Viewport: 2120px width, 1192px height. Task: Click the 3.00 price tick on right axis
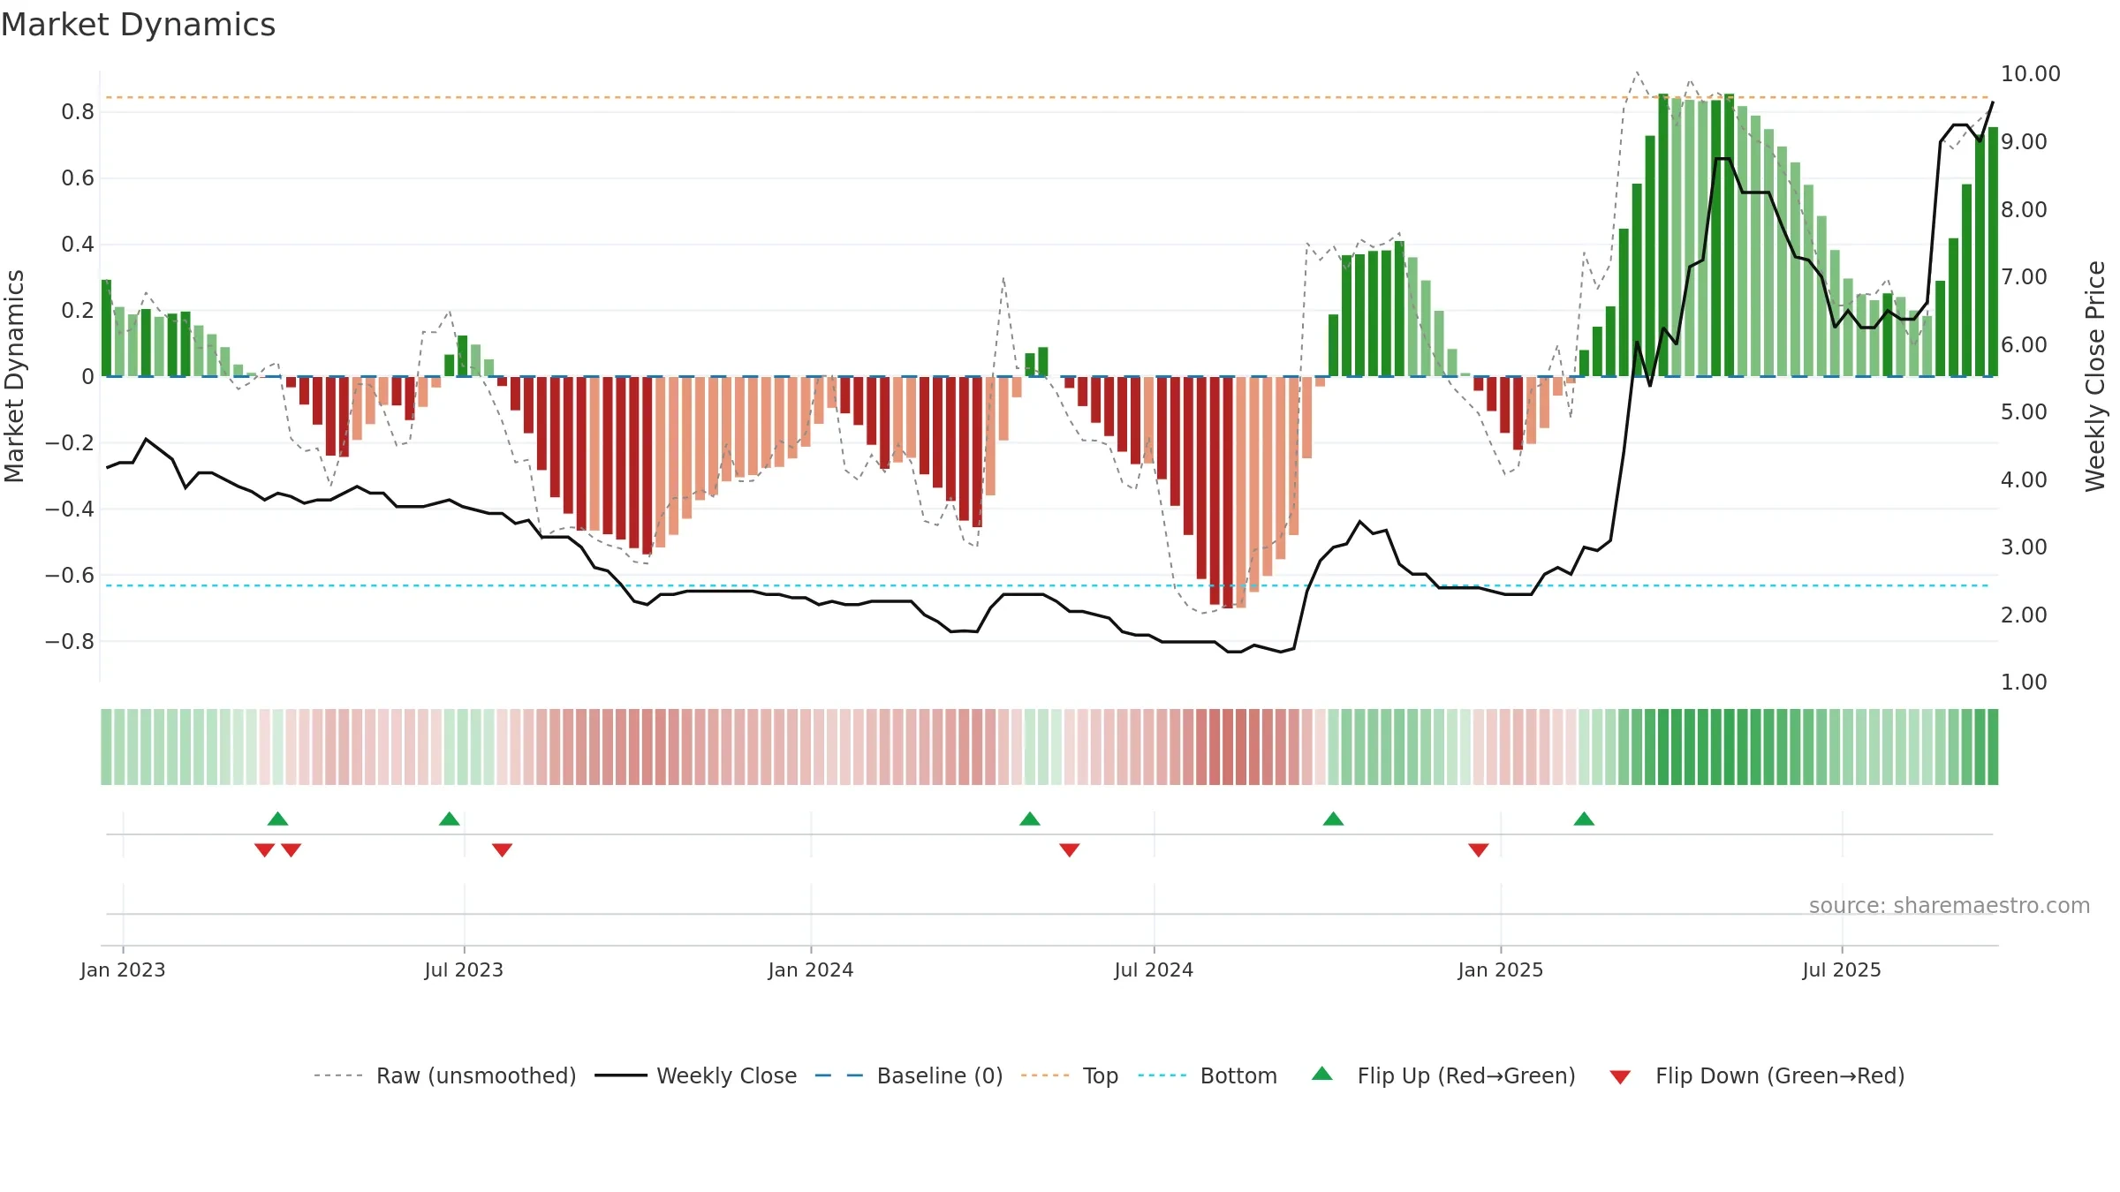[2024, 547]
